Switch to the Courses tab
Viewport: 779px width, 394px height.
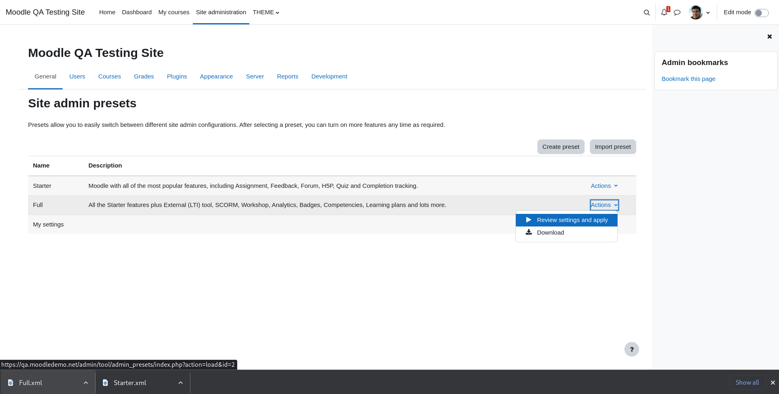[109, 76]
